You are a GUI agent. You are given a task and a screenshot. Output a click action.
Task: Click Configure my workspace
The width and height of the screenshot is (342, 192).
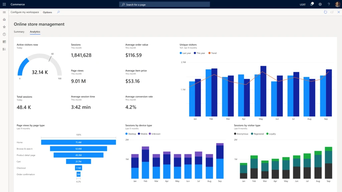(x=25, y=12)
